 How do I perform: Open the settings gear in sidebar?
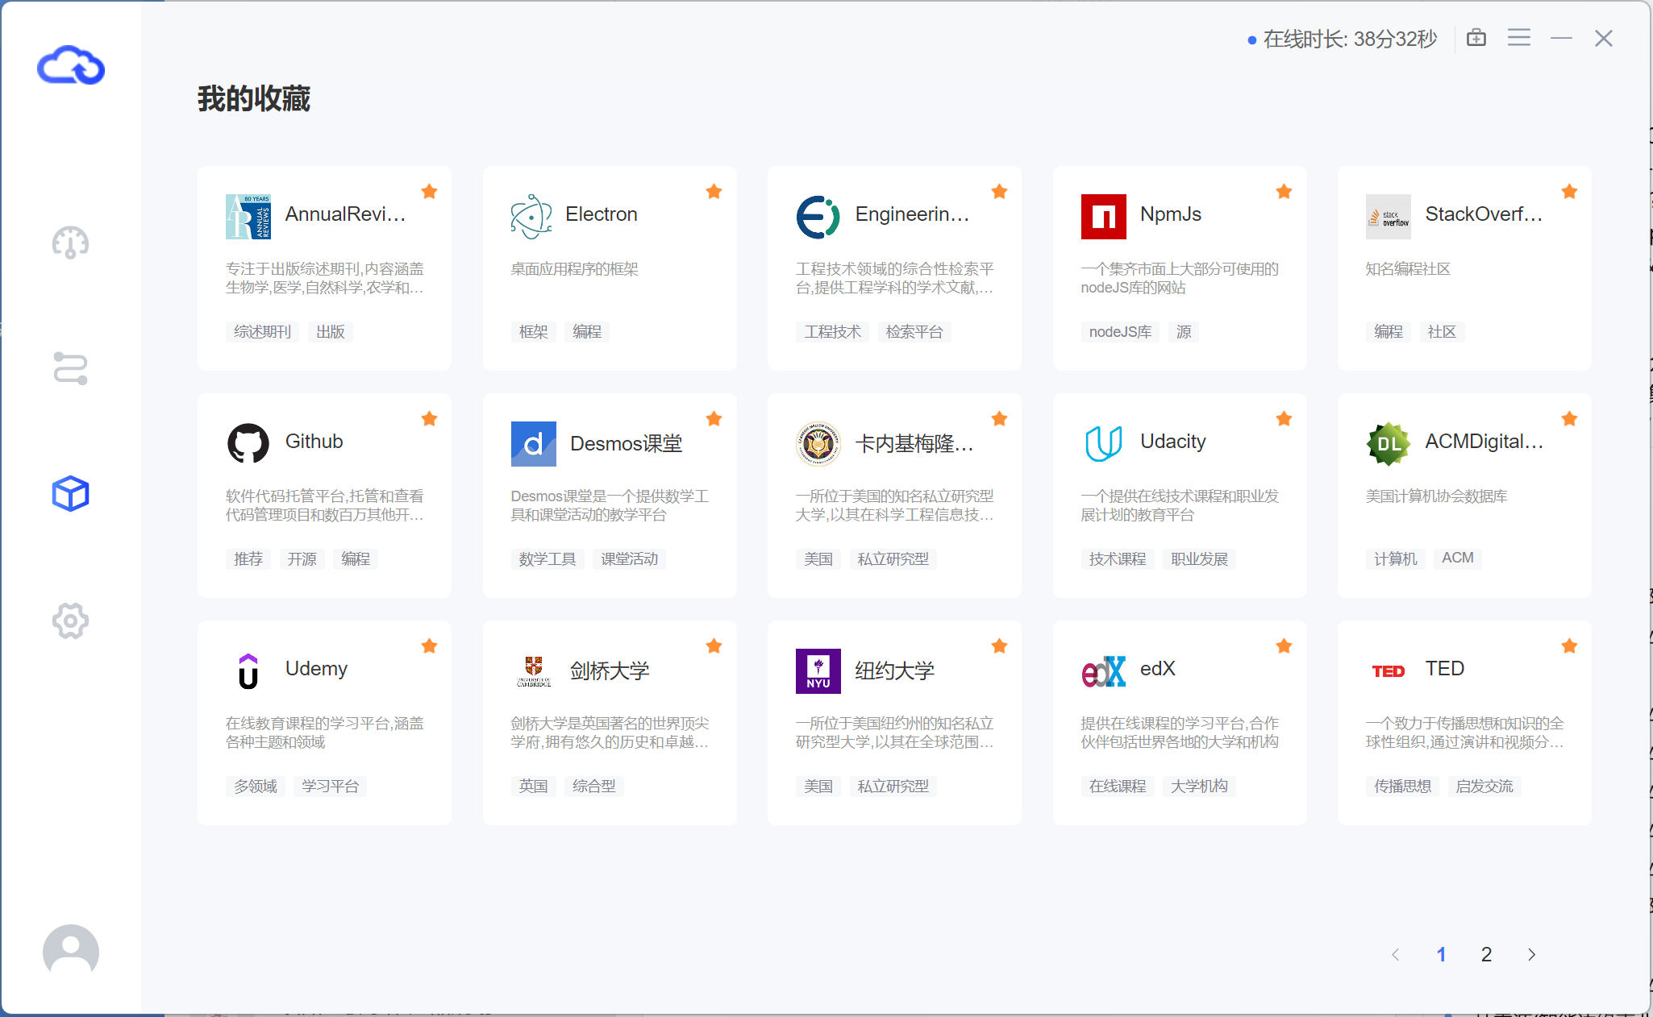pyautogui.click(x=70, y=621)
